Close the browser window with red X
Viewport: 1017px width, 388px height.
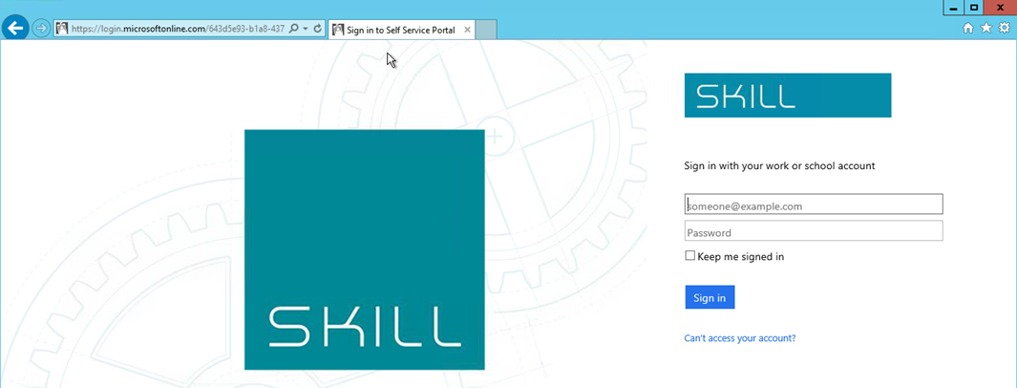click(1001, 8)
